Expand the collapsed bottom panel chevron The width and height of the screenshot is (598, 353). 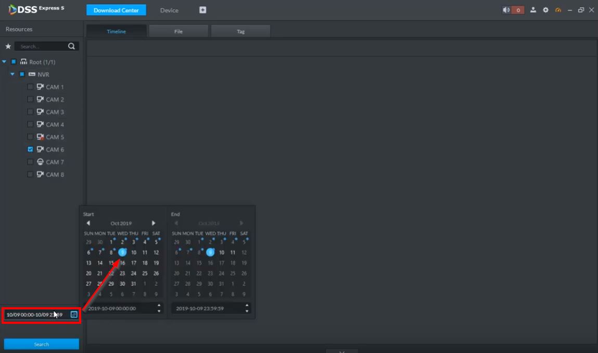(x=342, y=351)
